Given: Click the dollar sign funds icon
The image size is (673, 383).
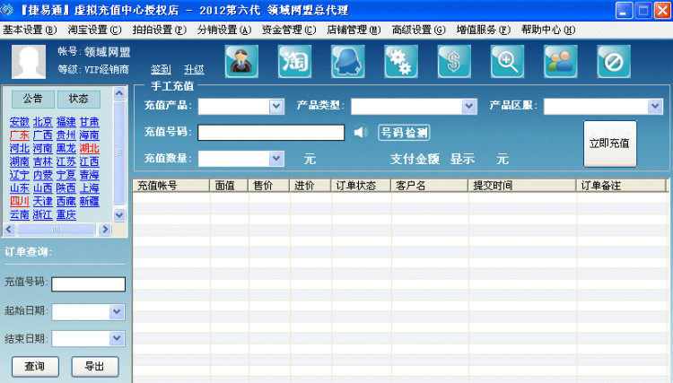Looking at the screenshot, I should coord(455,61).
